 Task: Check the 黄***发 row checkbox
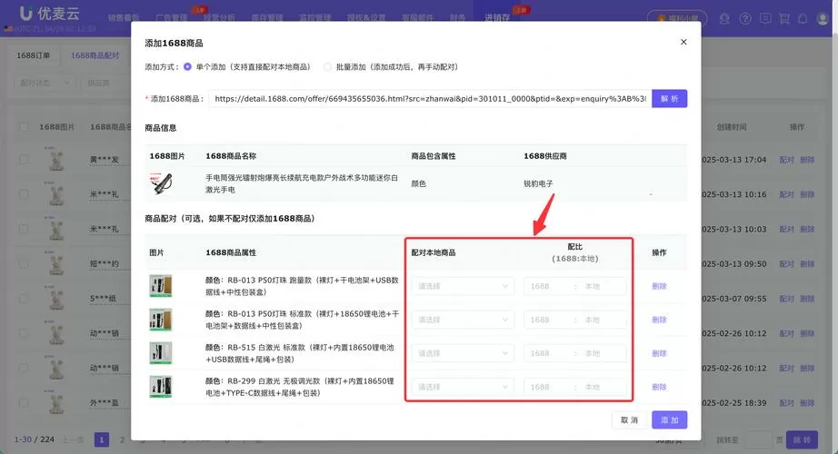point(24,159)
